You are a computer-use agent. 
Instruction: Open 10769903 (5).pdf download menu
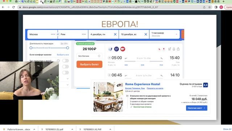[72, 130]
